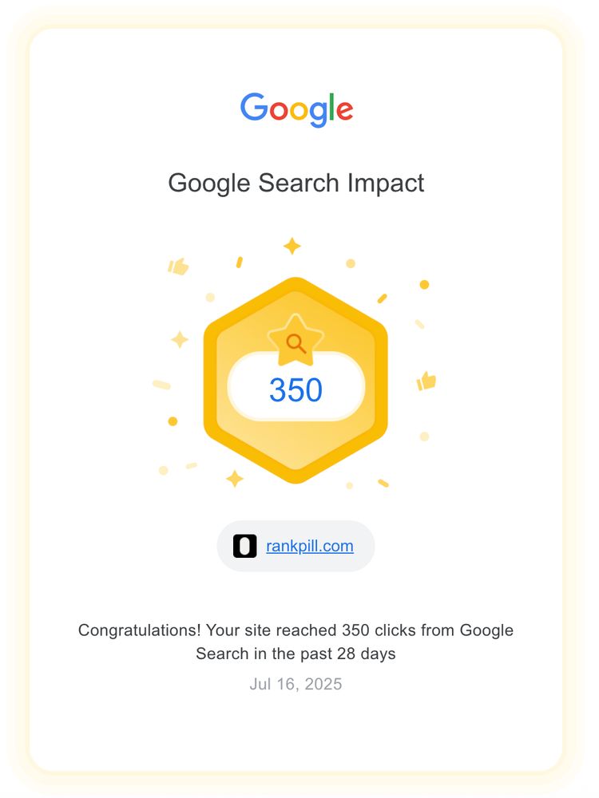Click the thumbs-up icon right of badge
Viewport: 599px width, 798px height.
pyautogui.click(x=426, y=381)
